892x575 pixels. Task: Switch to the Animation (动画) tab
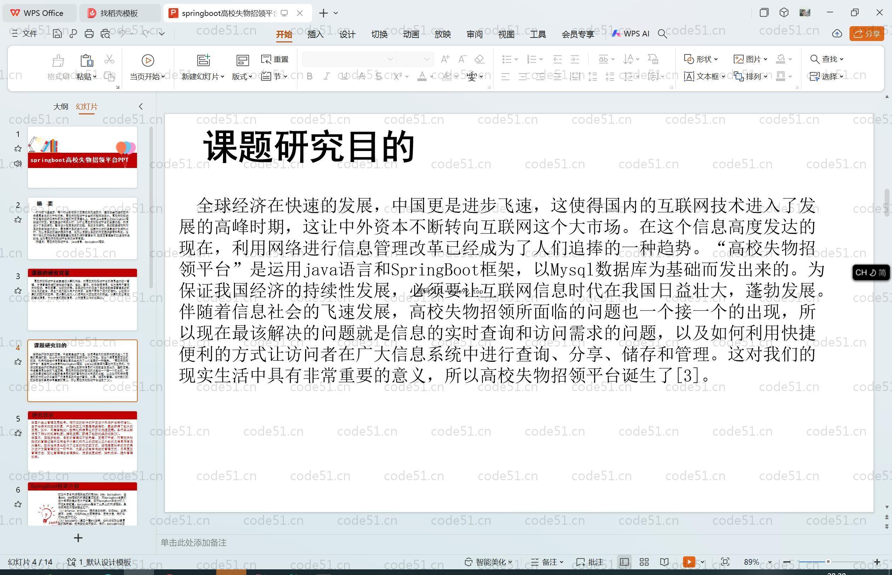411,34
